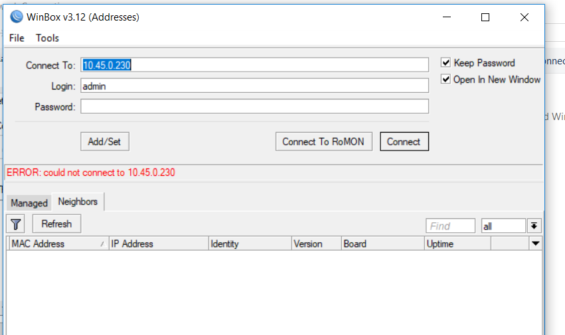Open the 'all' filter dropdown arrow
The width and height of the screenshot is (565, 335).
click(x=534, y=226)
